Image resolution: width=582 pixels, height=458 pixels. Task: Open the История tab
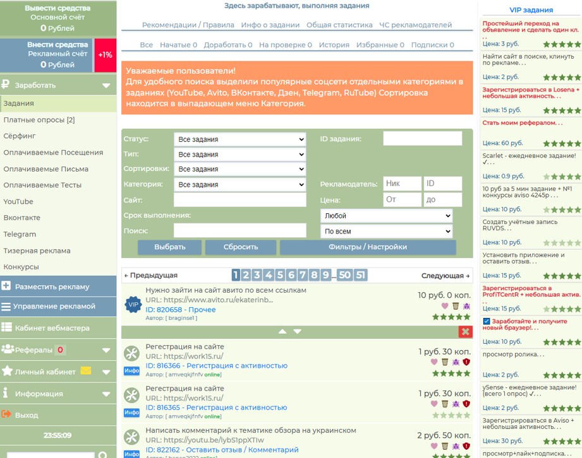[334, 45]
